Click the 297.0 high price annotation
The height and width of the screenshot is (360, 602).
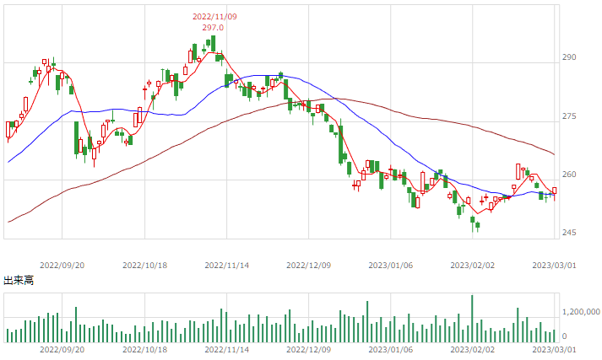(213, 28)
